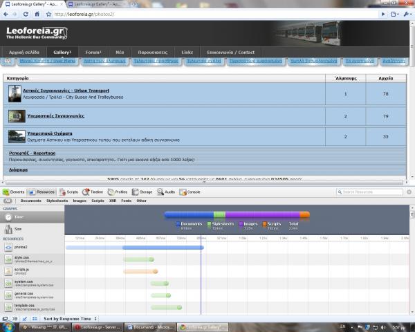
Task: Switch to the Scripts panel
Action: (x=70, y=192)
